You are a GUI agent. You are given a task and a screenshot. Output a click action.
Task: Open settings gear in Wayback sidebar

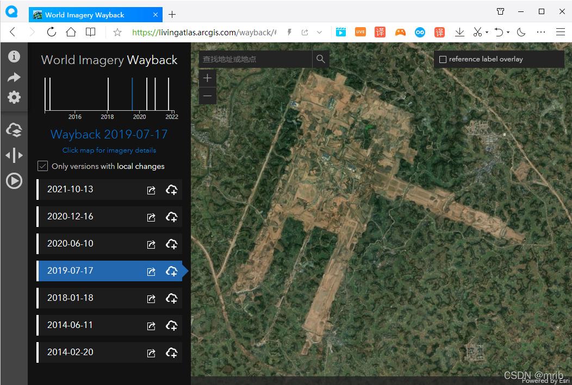click(x=14, y=97)
